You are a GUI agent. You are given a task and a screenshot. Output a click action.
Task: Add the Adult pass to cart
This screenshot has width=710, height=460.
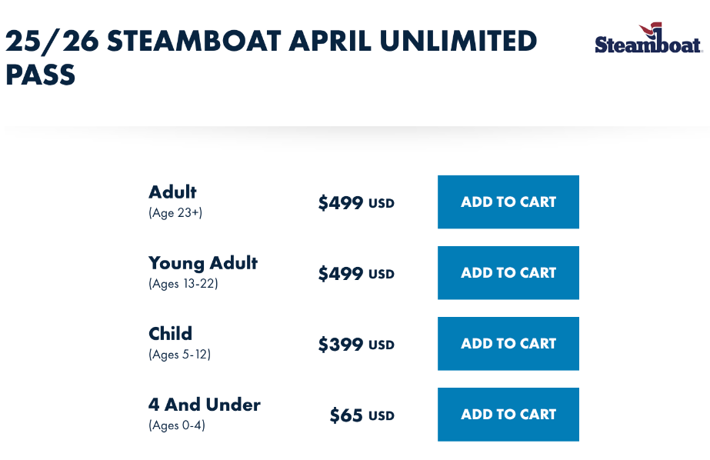(x=508, y=202)
